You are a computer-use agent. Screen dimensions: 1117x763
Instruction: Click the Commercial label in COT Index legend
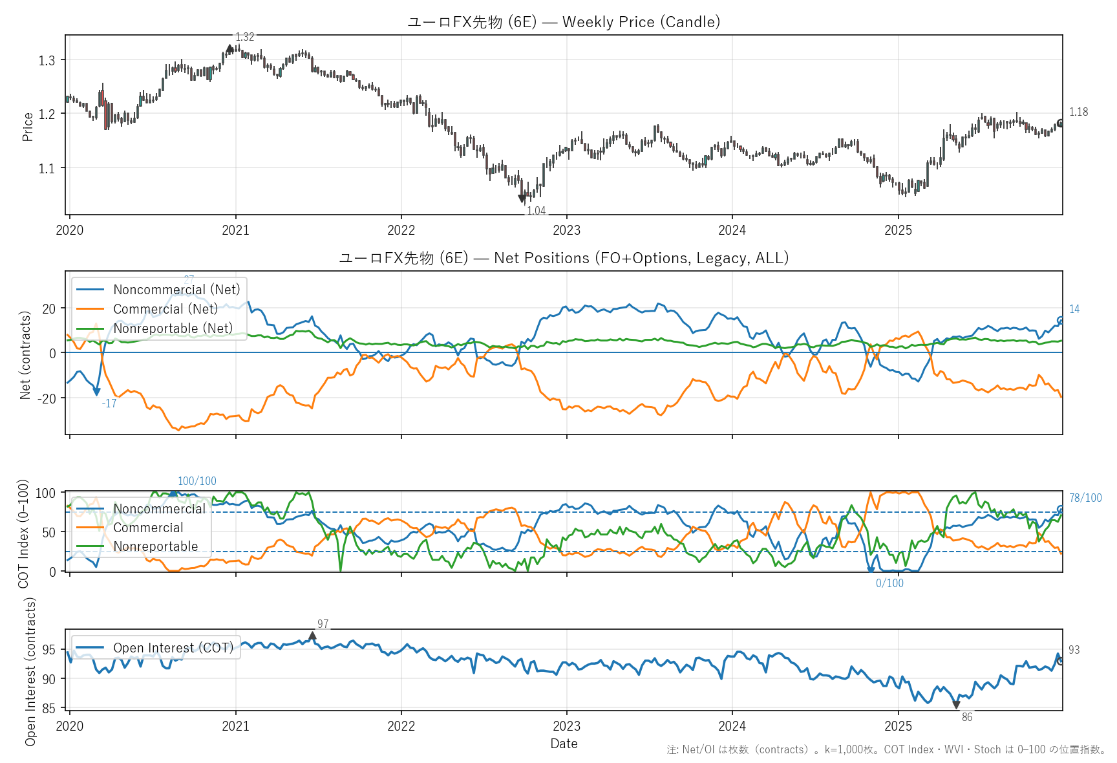tap(148, 528)
